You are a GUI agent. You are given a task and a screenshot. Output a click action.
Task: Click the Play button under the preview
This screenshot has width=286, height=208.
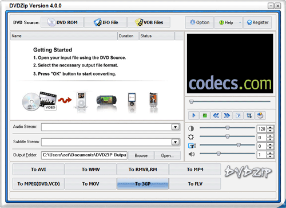coord(193,115)
